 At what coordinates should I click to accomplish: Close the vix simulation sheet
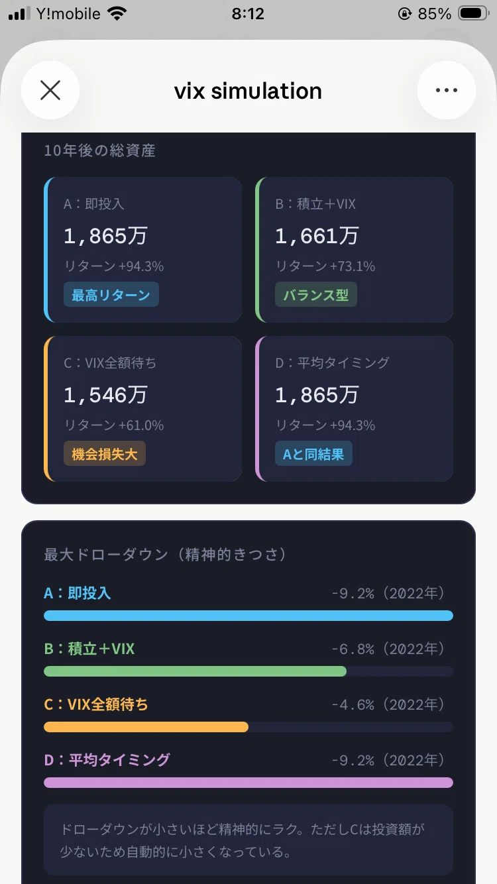click(x=50, y=90)
